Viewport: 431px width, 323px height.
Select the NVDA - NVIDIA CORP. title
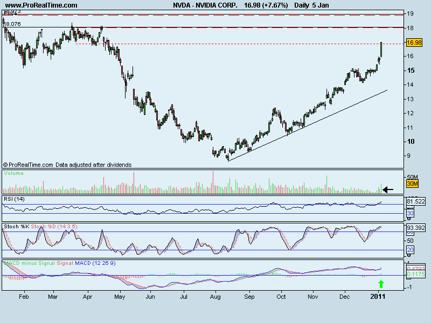point(205,5)
